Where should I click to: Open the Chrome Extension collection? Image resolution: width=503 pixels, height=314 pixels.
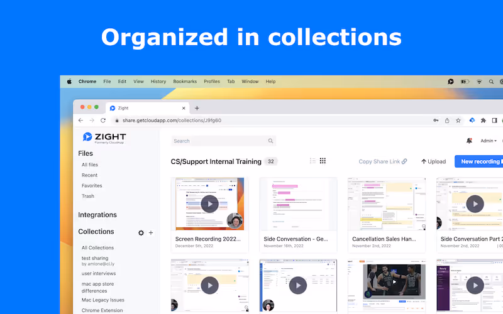(102, 310)
